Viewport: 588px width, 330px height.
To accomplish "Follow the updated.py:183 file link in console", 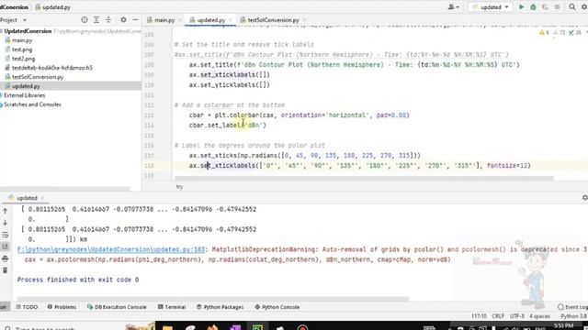I will coord(111,249).
